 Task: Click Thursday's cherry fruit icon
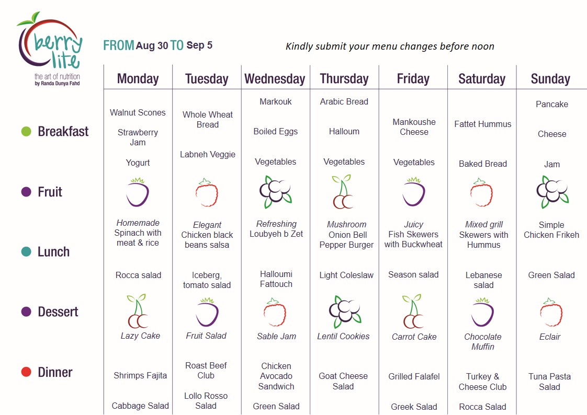point(343,191)
